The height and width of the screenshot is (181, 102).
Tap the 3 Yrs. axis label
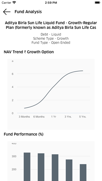68,117
